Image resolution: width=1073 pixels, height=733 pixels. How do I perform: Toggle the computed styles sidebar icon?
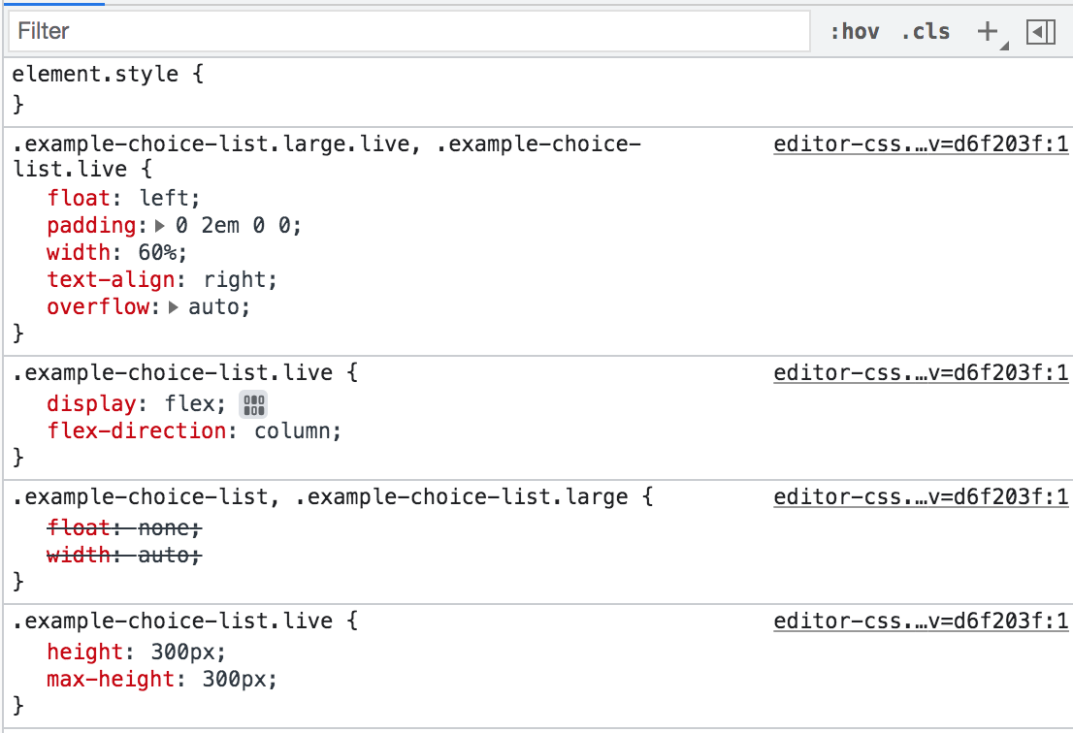[1041, 31]
